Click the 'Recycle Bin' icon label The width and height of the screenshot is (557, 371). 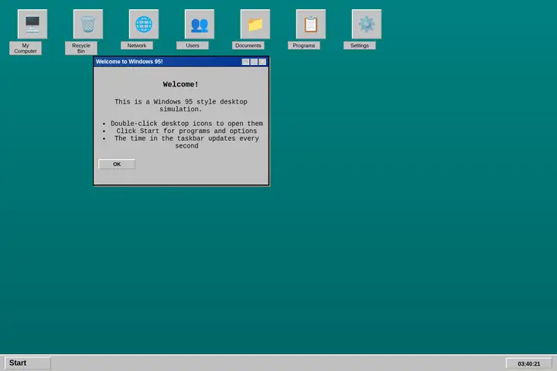pos(81,48)
